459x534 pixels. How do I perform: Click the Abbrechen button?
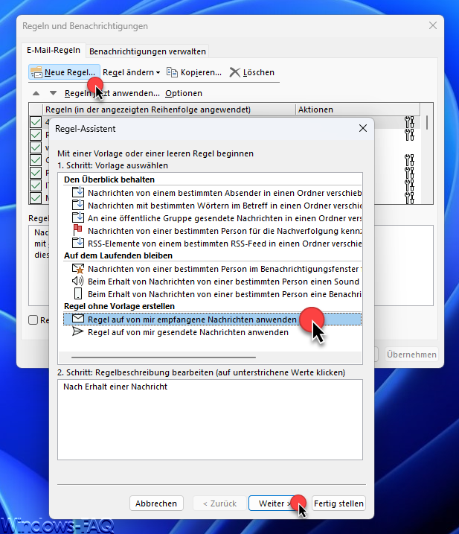point(156,503)
